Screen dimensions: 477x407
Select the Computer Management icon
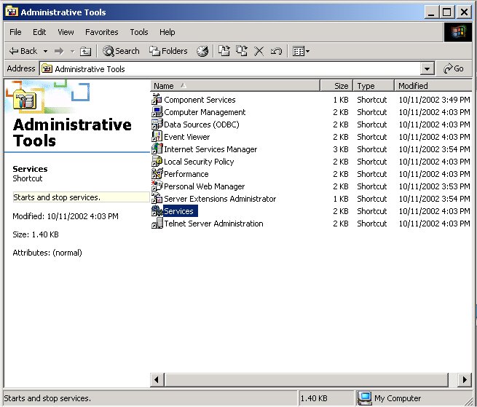tap(157, 112)
